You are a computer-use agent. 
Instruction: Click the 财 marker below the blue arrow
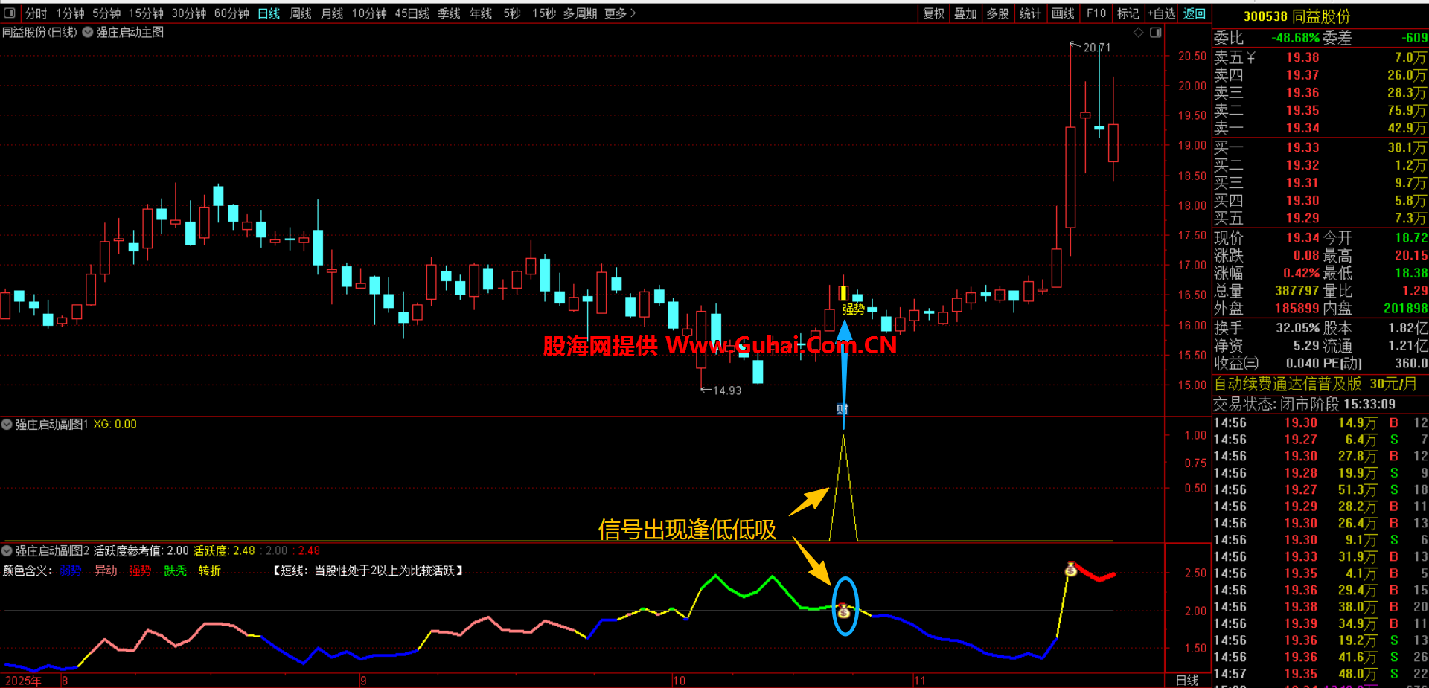(x=843, y=409)
